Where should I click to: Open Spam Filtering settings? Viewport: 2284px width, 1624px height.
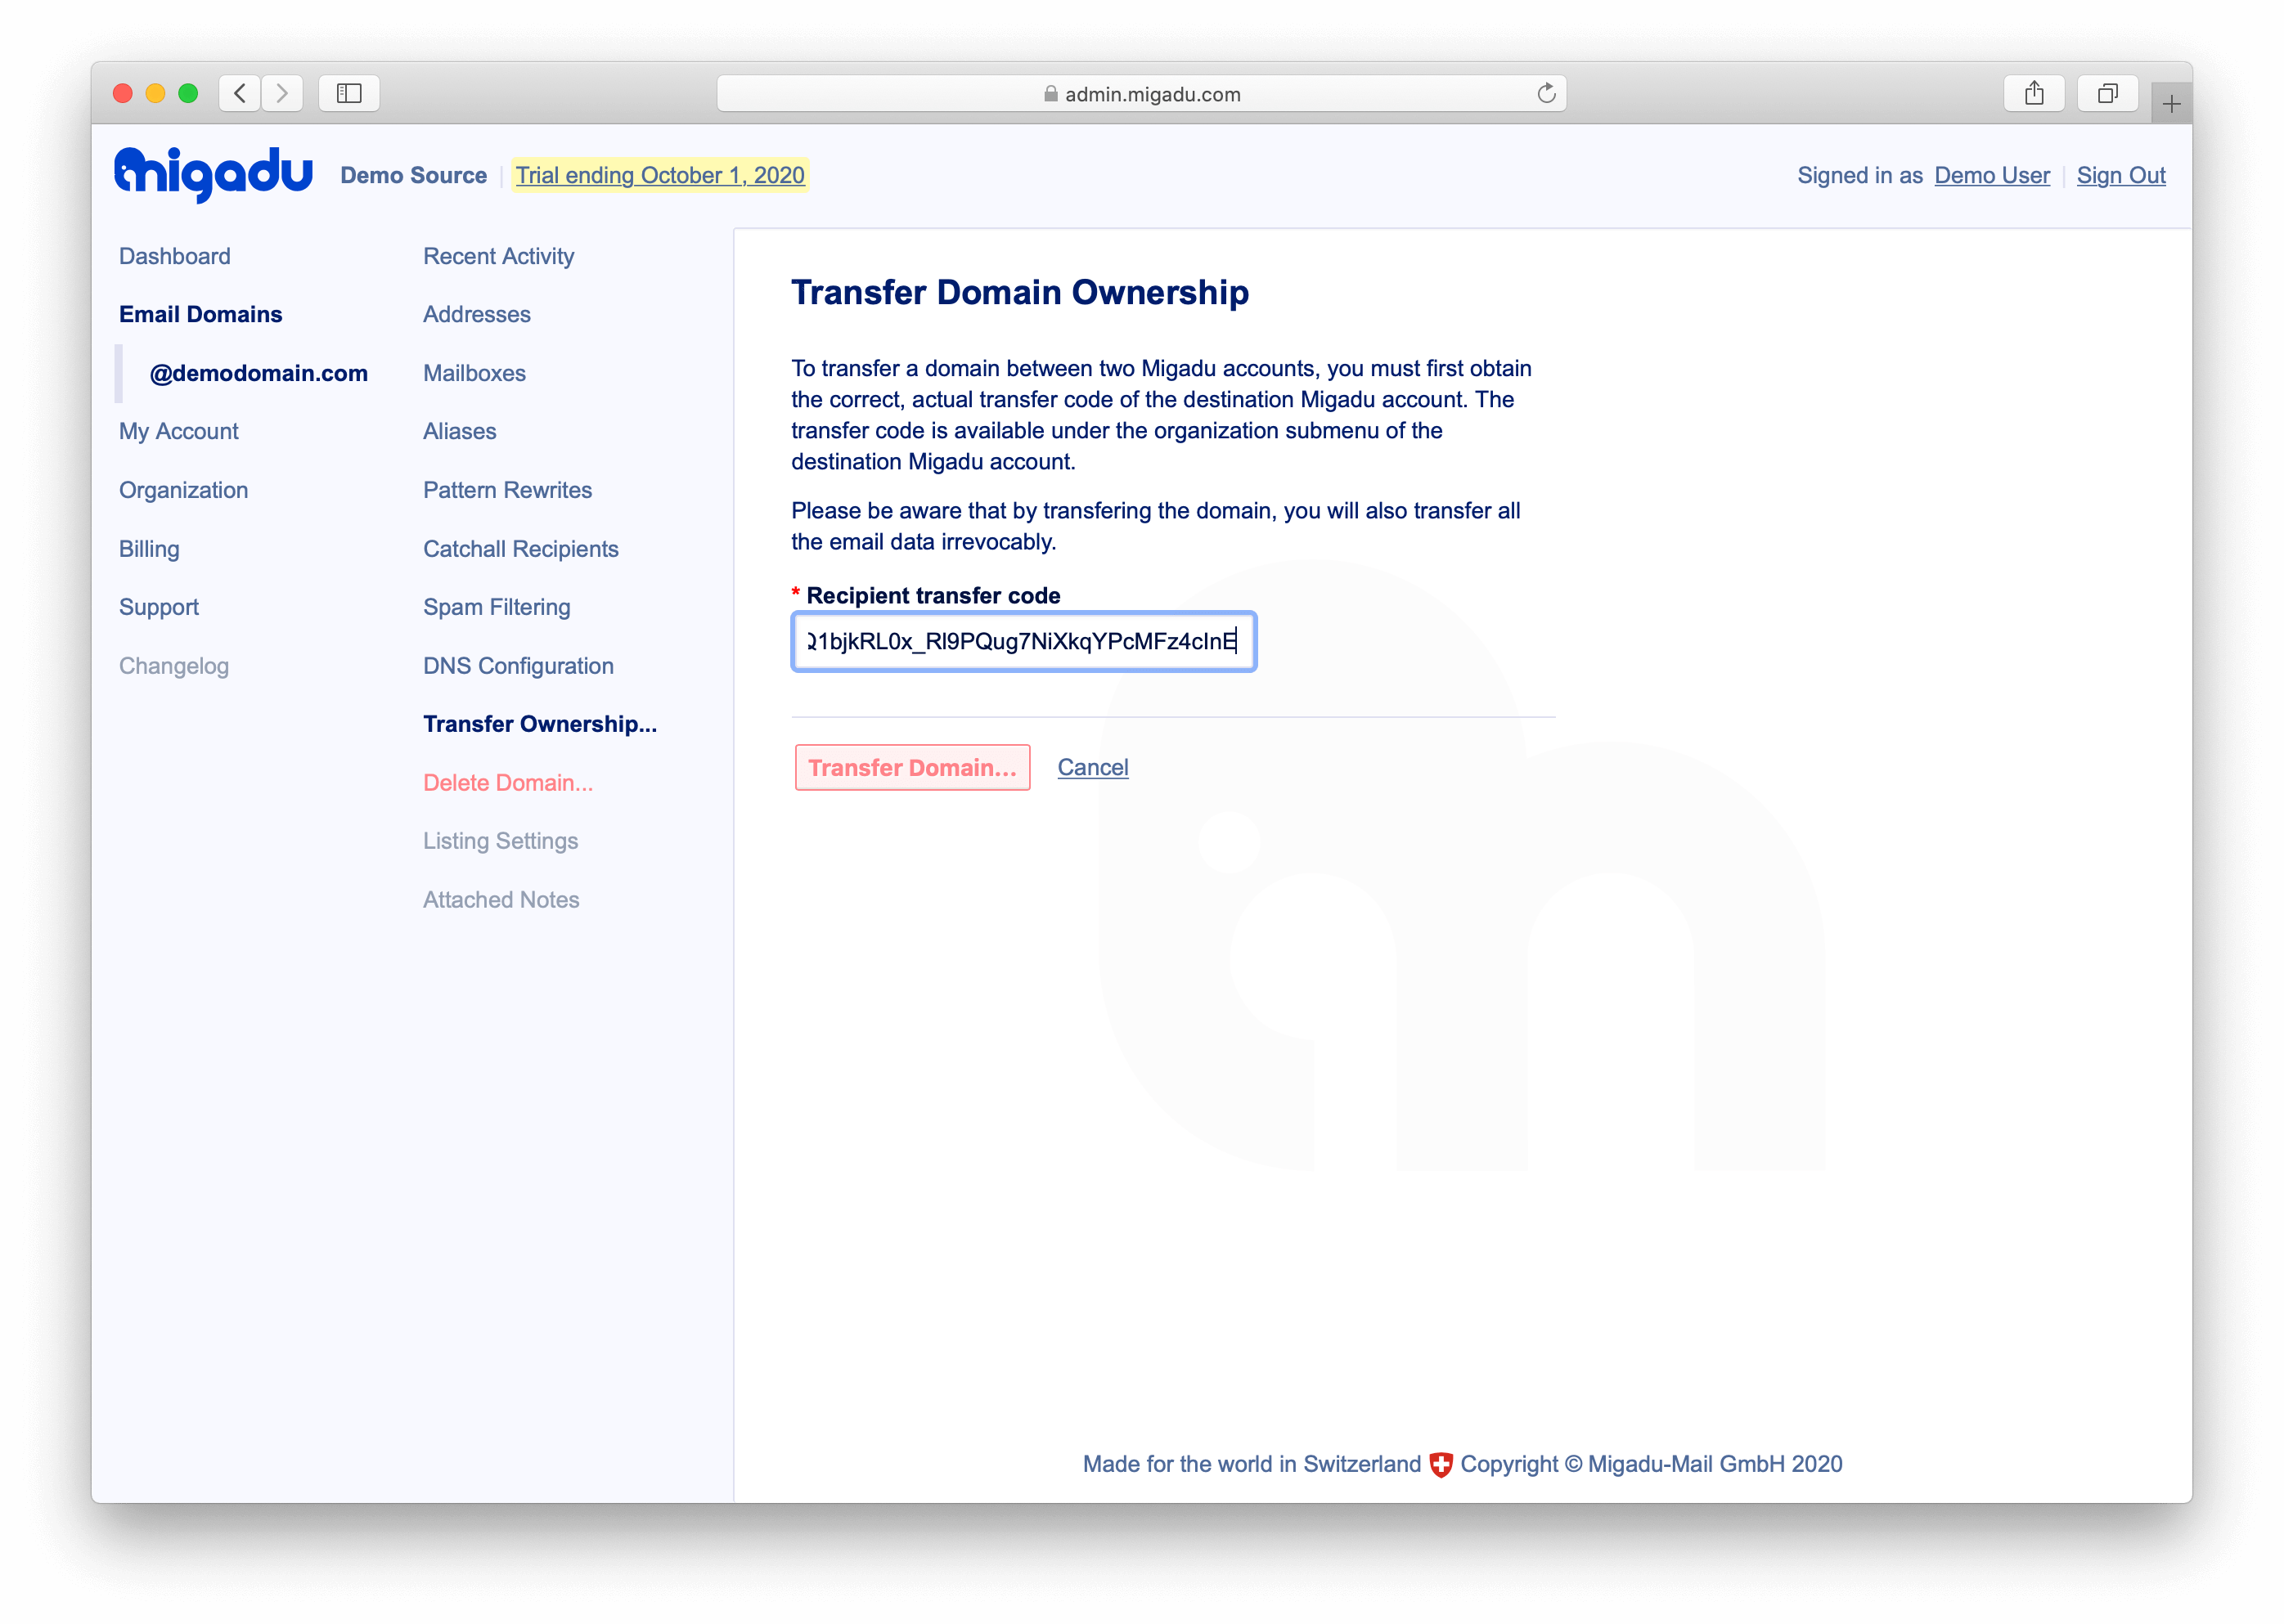497,607
